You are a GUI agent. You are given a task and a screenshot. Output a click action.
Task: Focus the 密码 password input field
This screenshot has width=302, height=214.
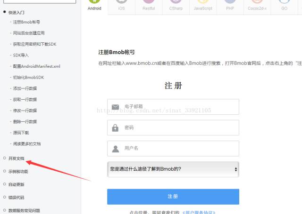[x=173, y=127]
